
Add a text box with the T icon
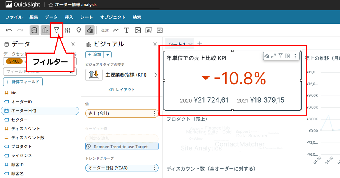[x=127, y=30]
